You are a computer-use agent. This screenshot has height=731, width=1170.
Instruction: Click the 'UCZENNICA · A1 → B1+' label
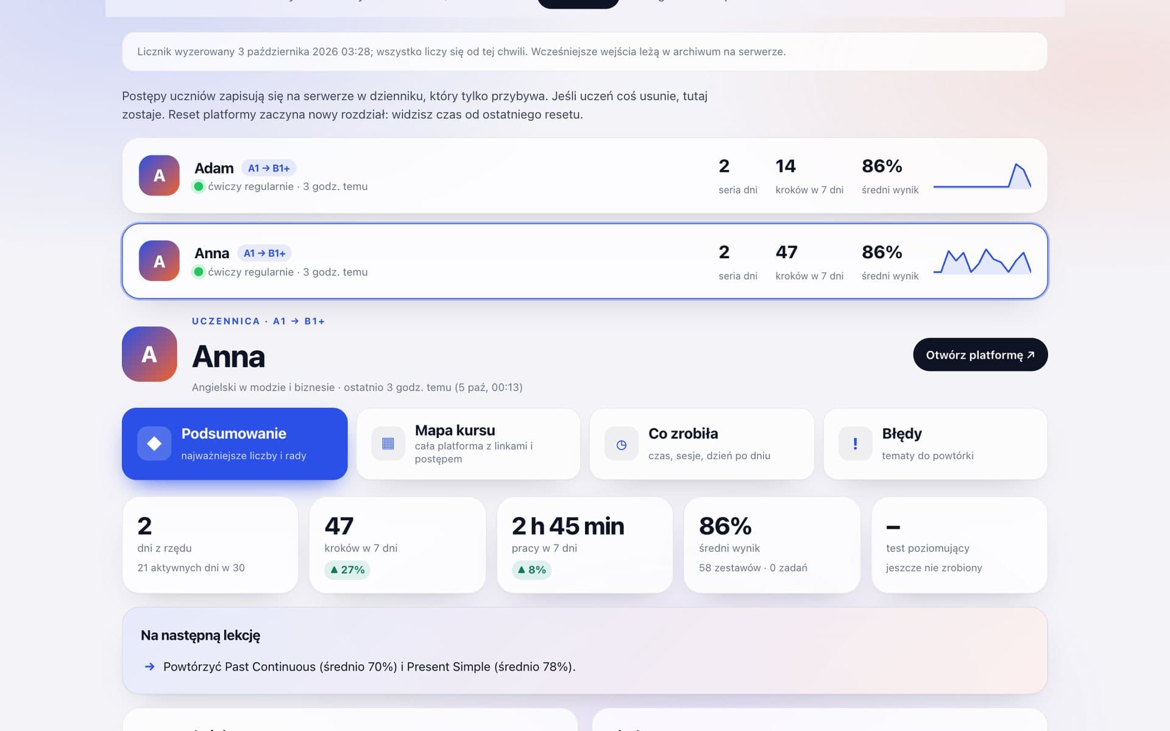coord(258,321)
